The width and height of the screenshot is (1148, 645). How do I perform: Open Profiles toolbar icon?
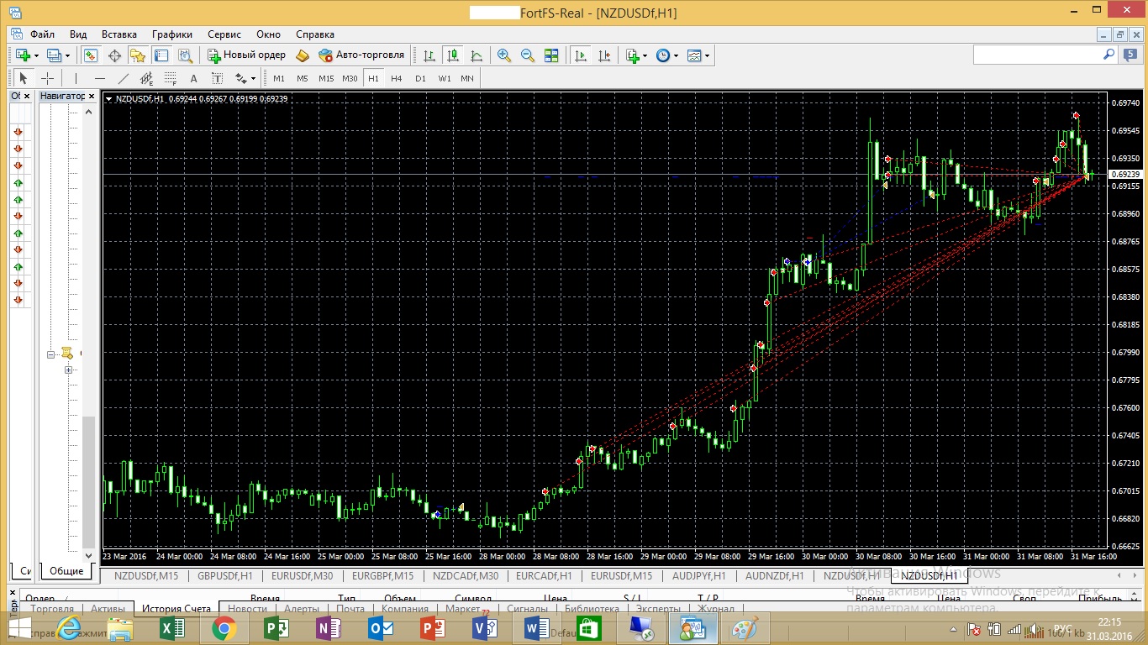coord(54,55)
